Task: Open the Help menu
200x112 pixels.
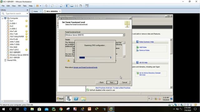Action: point(31,6)
